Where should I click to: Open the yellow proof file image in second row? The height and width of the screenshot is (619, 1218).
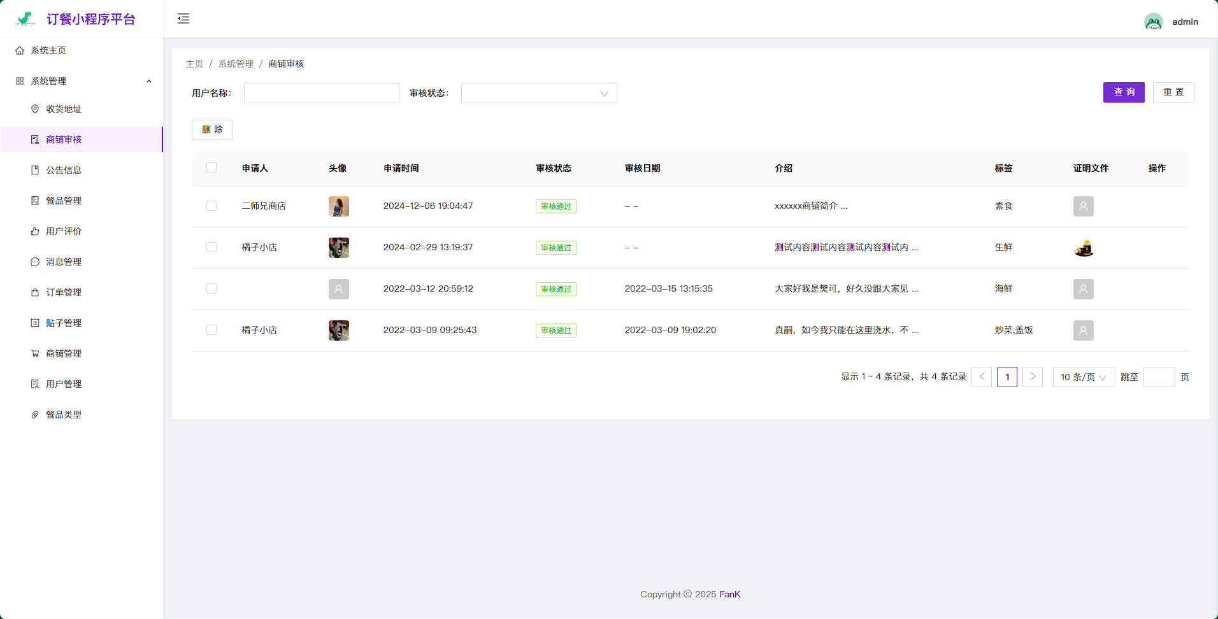point(1083,248)
